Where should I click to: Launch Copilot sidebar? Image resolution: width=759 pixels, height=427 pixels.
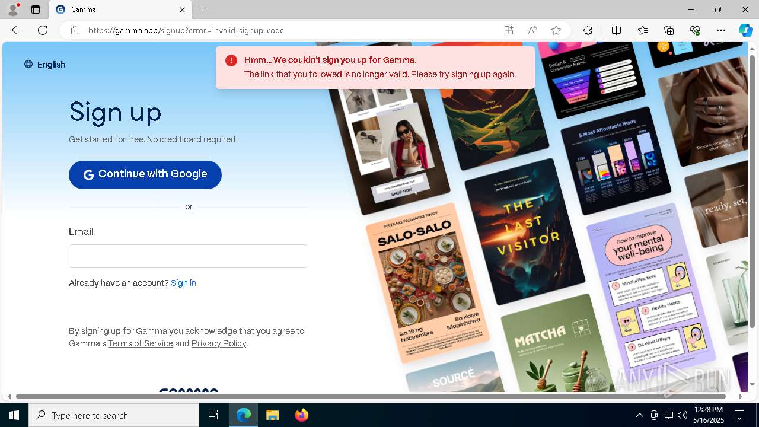click(745, 30)
